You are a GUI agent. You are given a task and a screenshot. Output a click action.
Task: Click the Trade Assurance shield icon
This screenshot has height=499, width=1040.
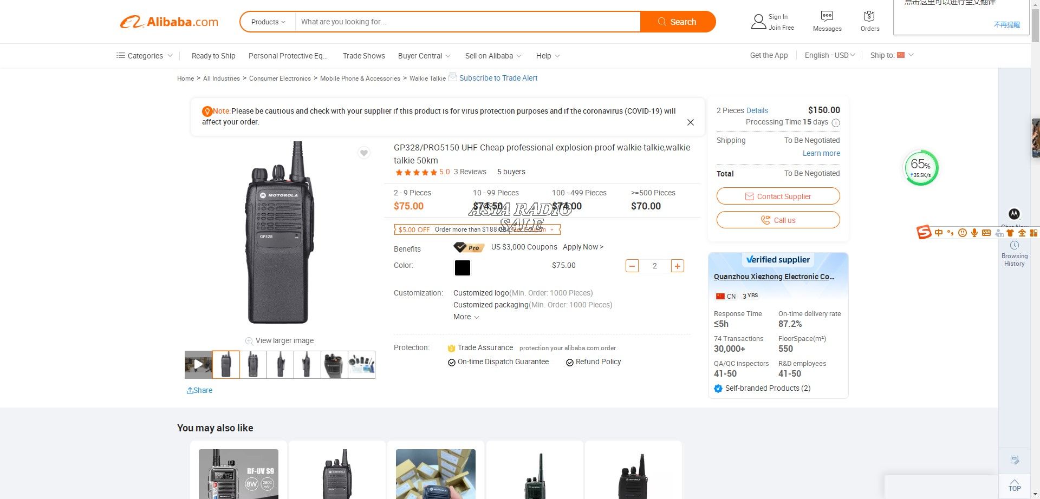pos(451,348)
